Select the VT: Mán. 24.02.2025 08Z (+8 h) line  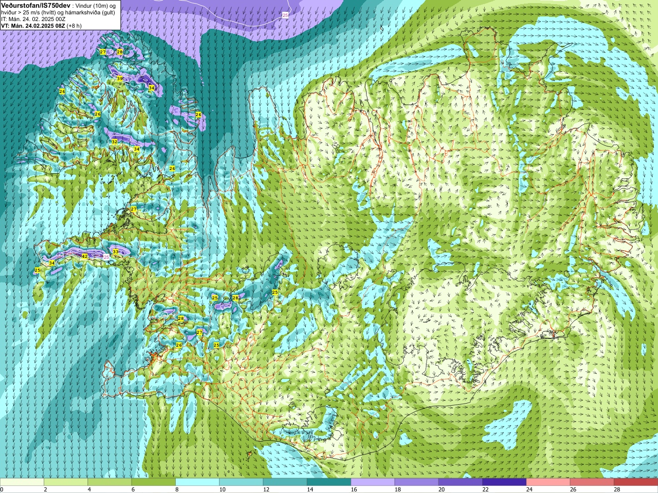(41, 26)
